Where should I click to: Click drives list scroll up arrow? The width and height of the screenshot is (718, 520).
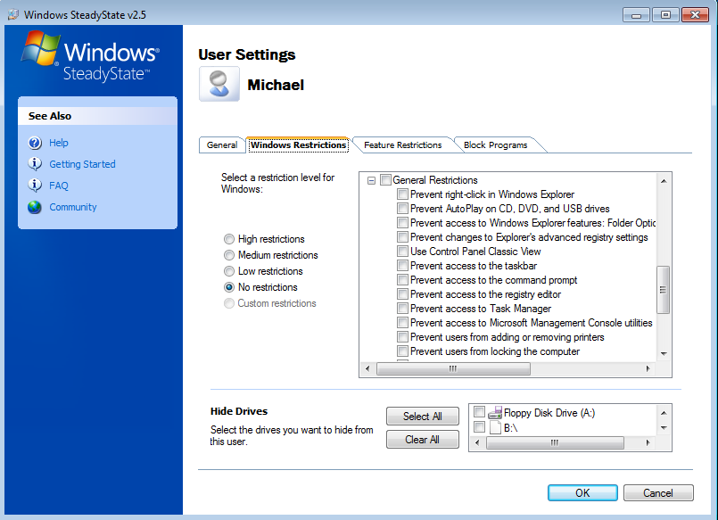pos(664,412)
